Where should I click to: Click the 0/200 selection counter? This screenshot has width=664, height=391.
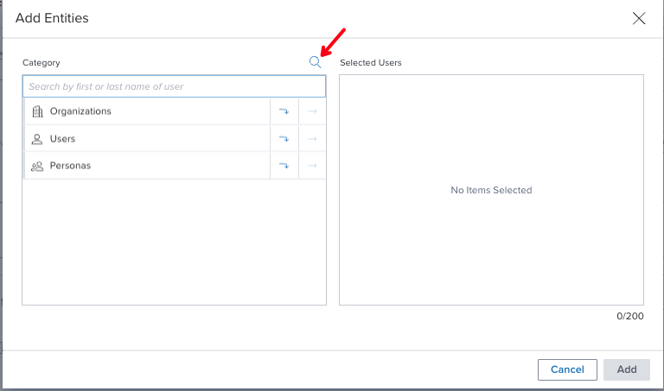[630, 316]
